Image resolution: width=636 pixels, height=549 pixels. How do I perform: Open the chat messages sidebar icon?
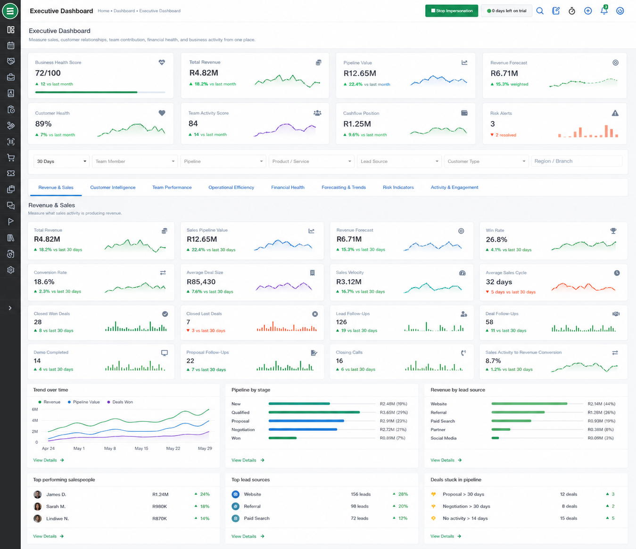coord(10,205)
